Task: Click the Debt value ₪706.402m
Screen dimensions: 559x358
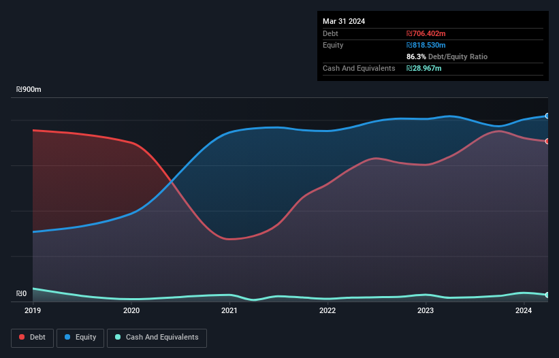Action: click(x=426, y=33)
